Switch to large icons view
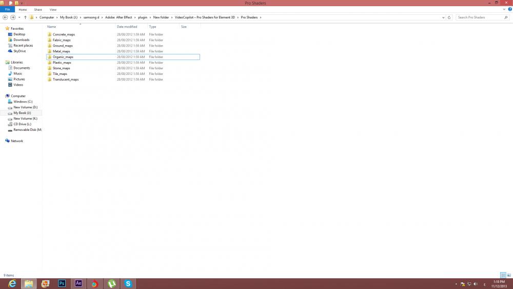This screenshot has width=513, height=289. pyautogui.click(x=509, y=275)
